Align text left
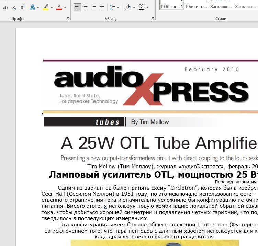This screenshot has width=258, height=246. (77, 7)
